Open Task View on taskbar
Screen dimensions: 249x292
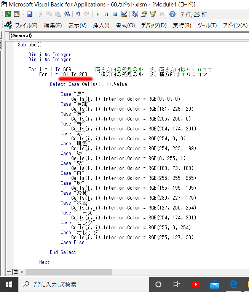[x=176, y=284]
